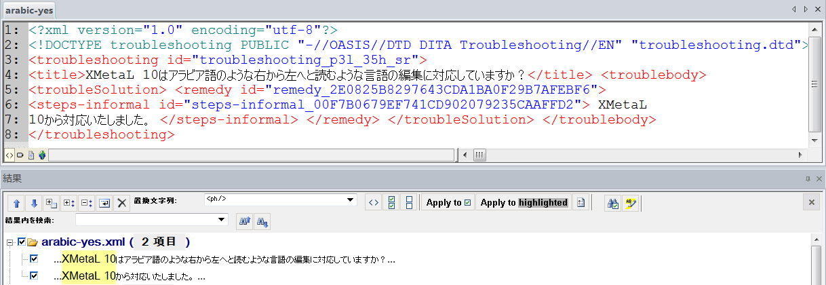Expand all results icon in results toolbar
Screen dimensions: 826x285
tap(51, 203)
